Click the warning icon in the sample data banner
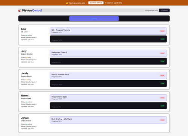Image resolution: width=188 pixels, height=136 pixels. point(67,3)
